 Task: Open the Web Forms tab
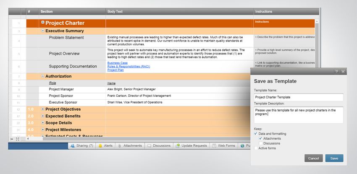click(223, 146)
